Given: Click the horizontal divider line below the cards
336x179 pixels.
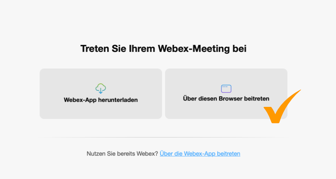Looking at the screenshot, I should pyautogui.click(x=164, y=137).
